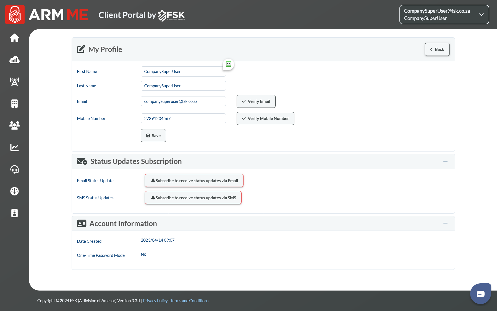Viewport: 497px width, 311px height.
Task: Click the line chart reports icon
Action: 14,147
